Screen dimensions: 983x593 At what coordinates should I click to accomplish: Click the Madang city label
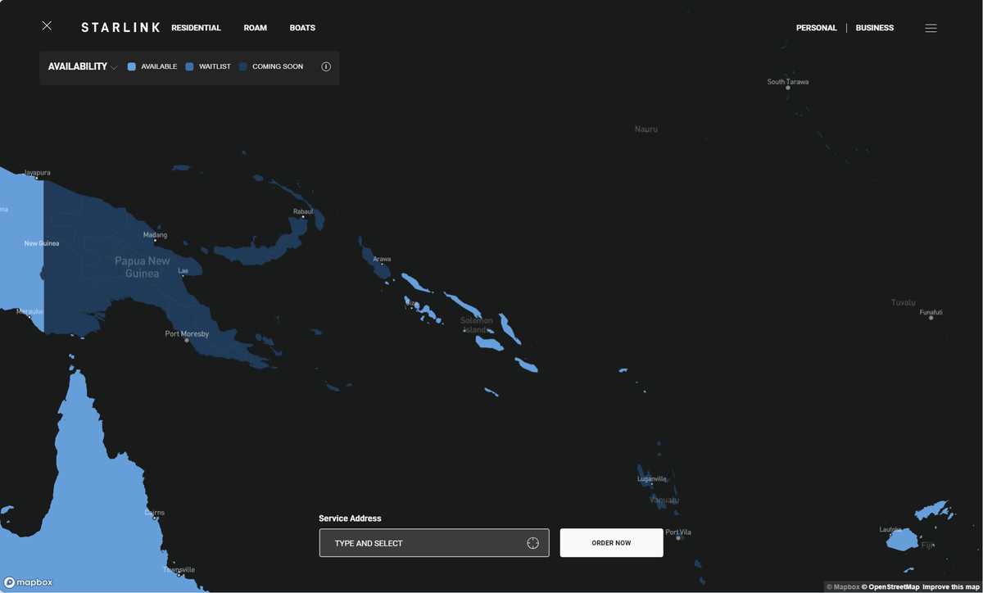[x=155, y=235]
